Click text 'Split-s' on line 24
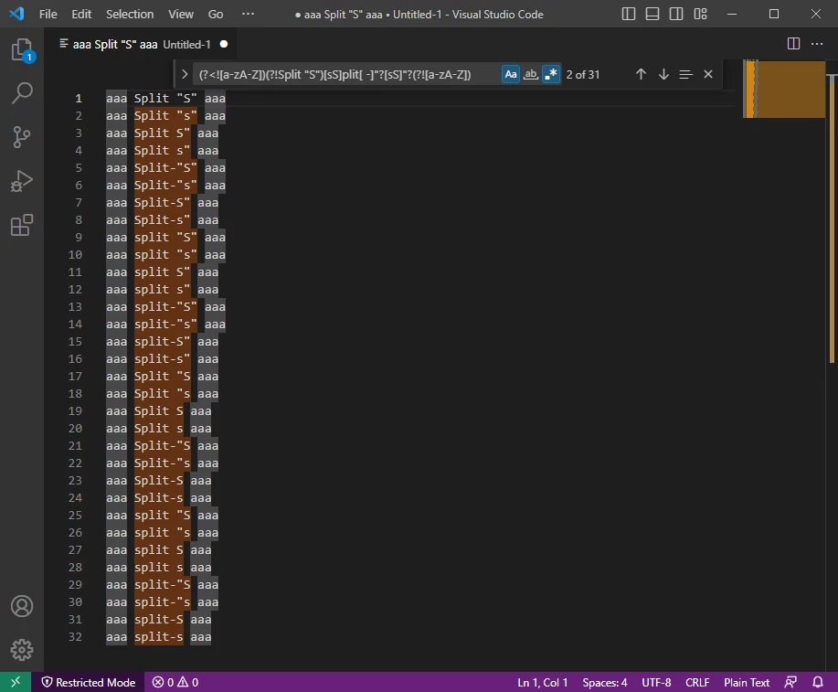 159,498
